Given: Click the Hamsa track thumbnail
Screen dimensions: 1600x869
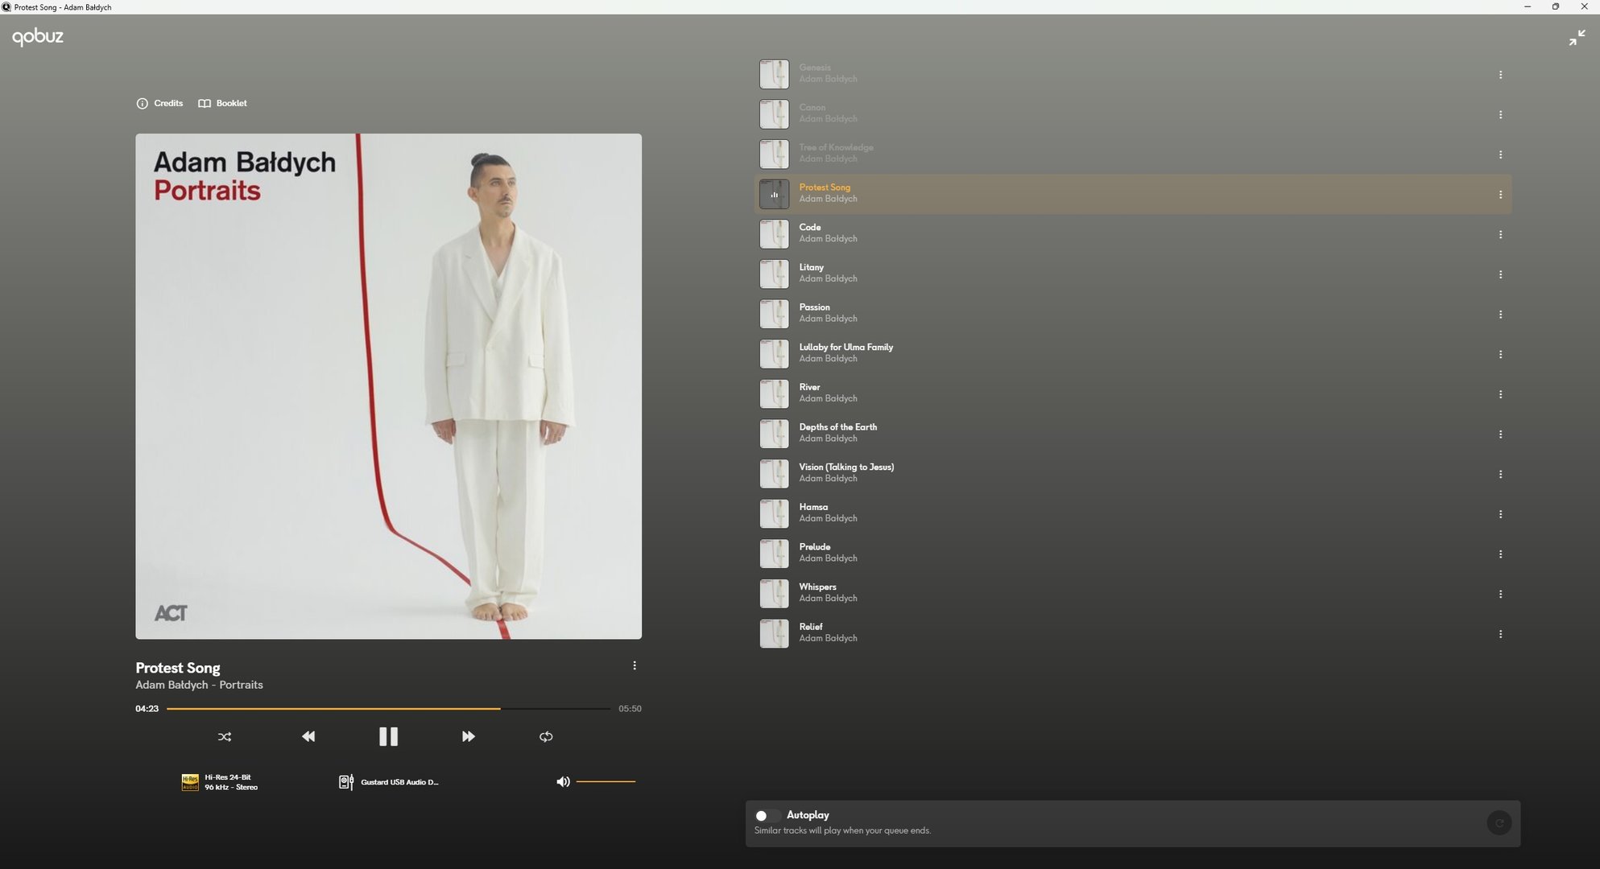Looking at the screenshot, I should click(774, 513).
